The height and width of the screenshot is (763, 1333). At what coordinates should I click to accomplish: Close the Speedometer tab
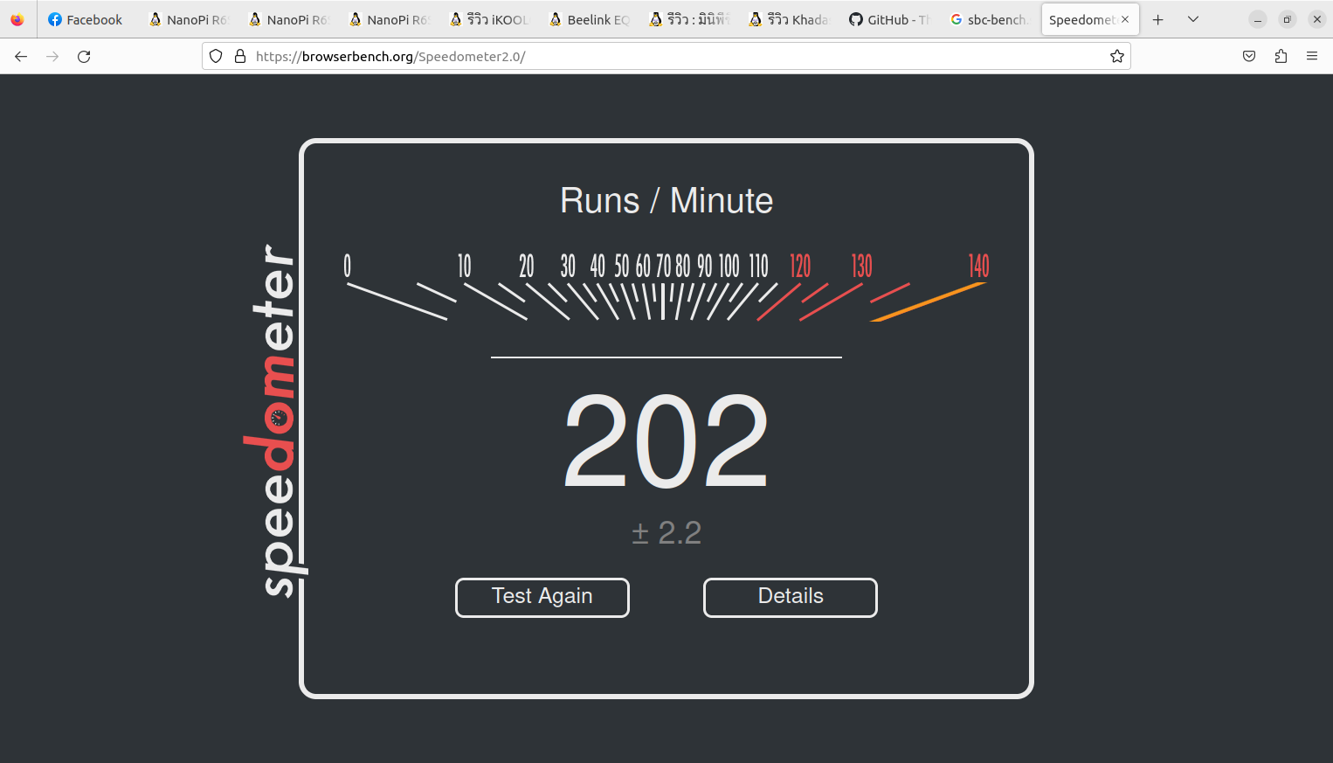pyautogui.click(x=1125, y=19)
